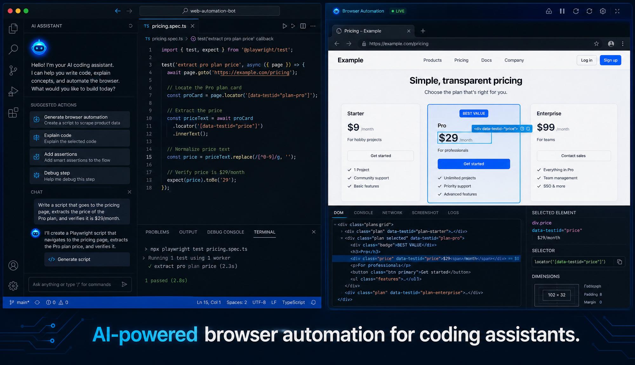The image size is (635, 365).
Task: Click the Generate script button
Action: pos(87,259)
